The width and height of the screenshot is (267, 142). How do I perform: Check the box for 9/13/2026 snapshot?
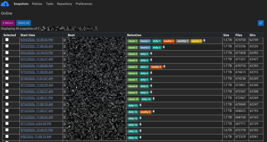(7, 110)
